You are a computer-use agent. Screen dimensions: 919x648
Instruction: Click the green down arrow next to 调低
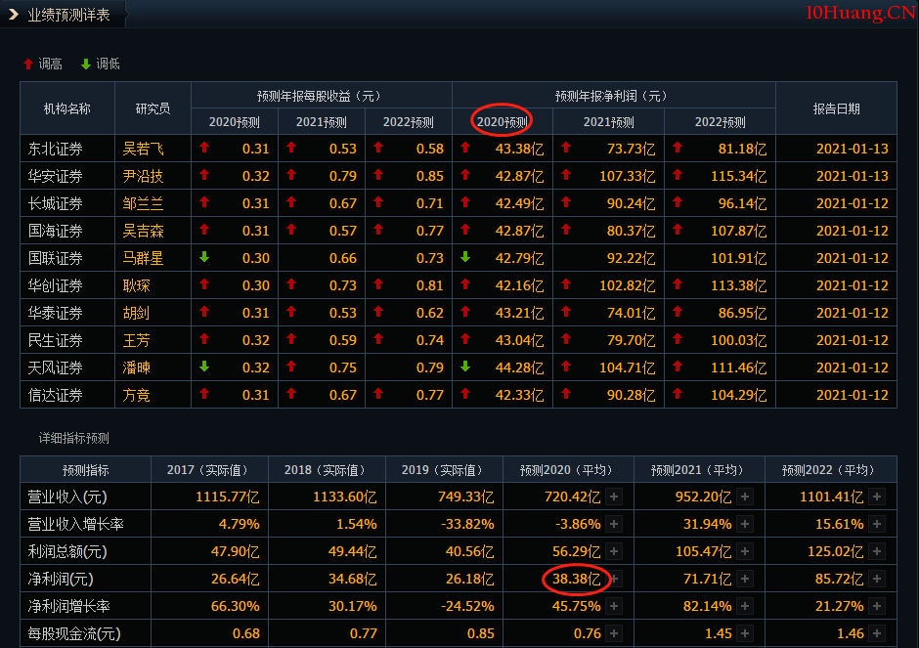pos(86,64)
